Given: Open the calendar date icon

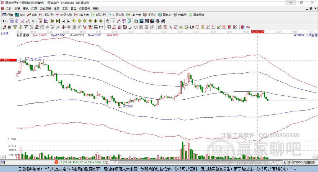Looking at the screenshot, I should click(x=136, y=21).
